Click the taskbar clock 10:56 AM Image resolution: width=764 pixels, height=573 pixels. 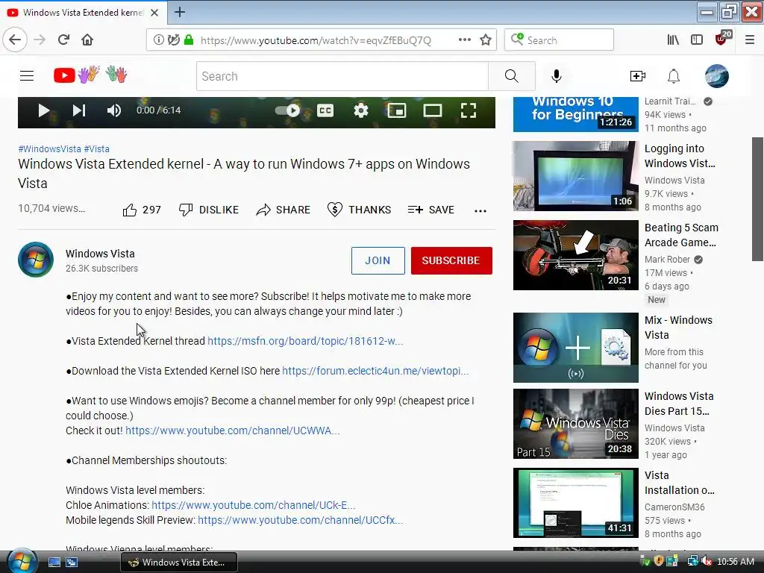(x=736, y=562)
